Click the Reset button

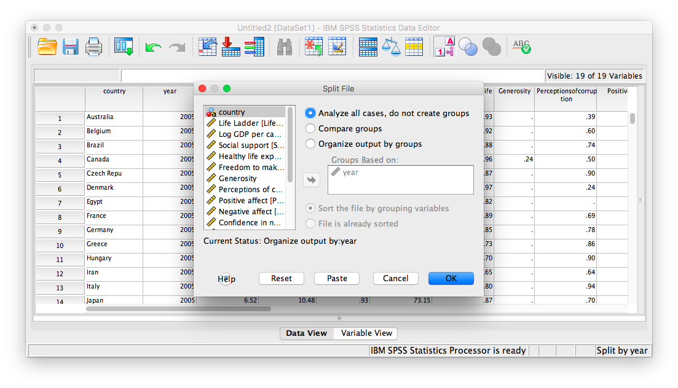282,278
